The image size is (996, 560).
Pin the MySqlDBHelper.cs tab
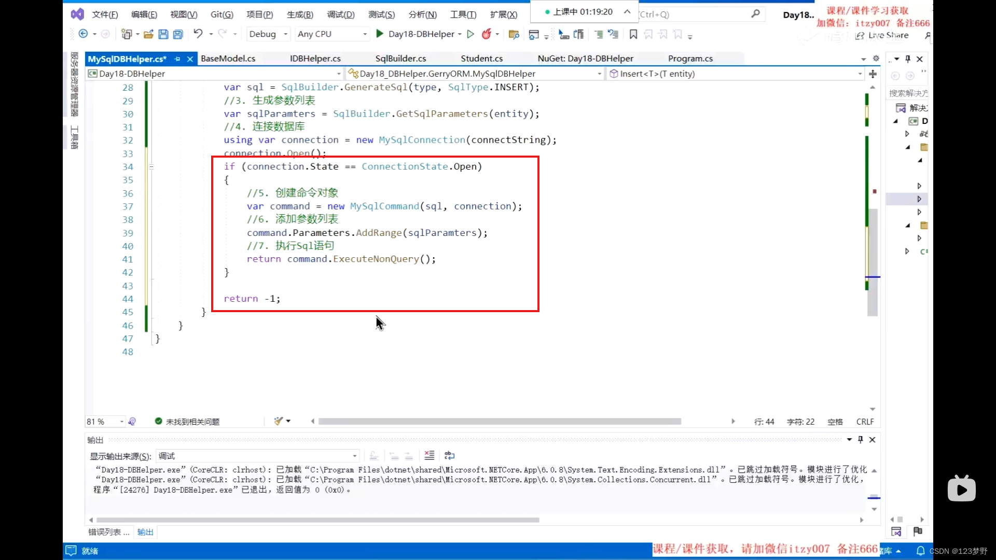[x=177, y=59]
